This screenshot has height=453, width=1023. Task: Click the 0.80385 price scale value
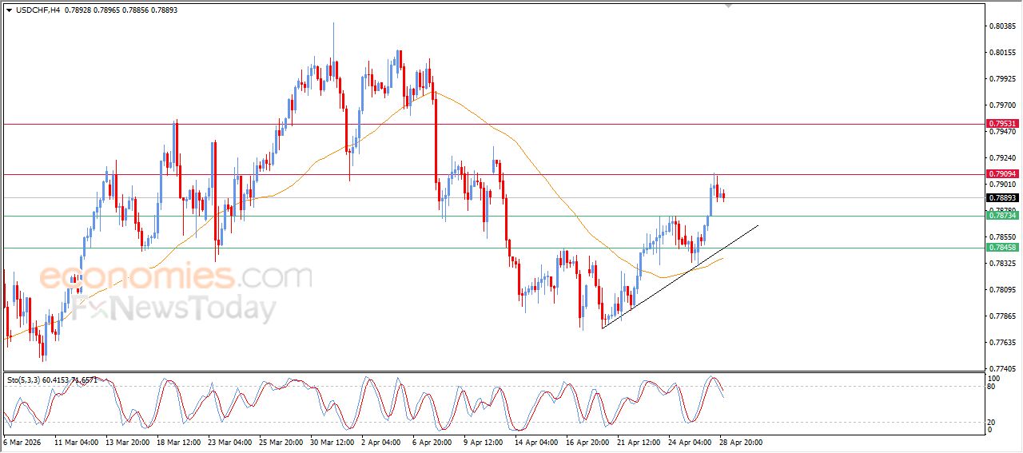click(1001, 26)
